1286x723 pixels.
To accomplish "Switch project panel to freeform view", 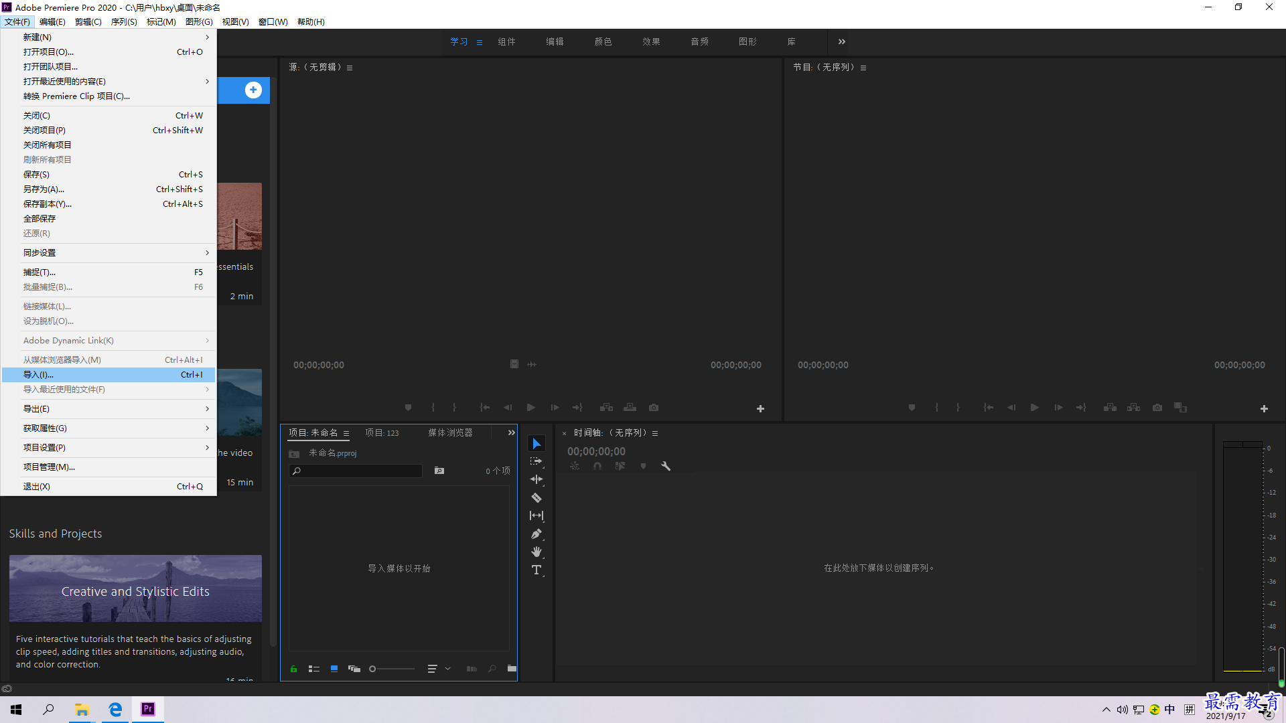I will pos(354,669).
